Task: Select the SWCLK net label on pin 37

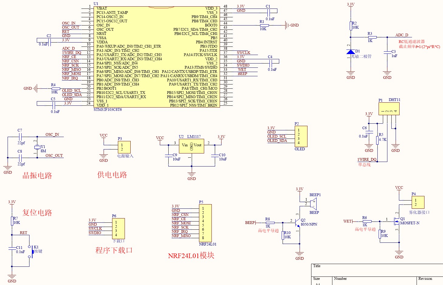Action: point(244,53)
